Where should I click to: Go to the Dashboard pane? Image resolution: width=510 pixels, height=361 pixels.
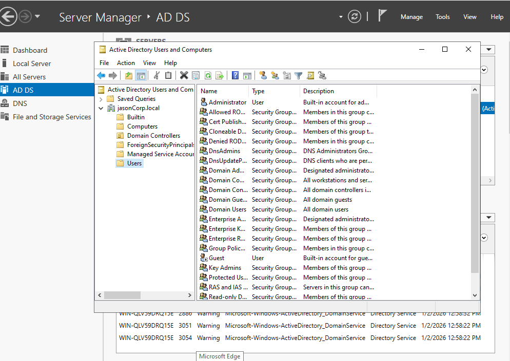pyautogui.click(x=30, y=50)
